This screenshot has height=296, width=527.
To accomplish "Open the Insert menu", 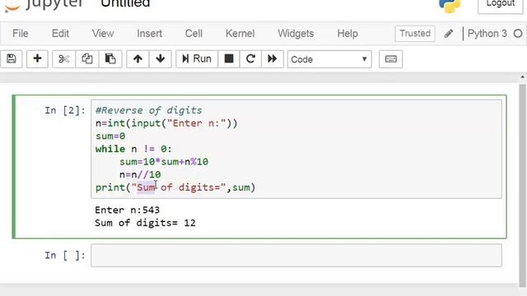I will coord(149,34).
